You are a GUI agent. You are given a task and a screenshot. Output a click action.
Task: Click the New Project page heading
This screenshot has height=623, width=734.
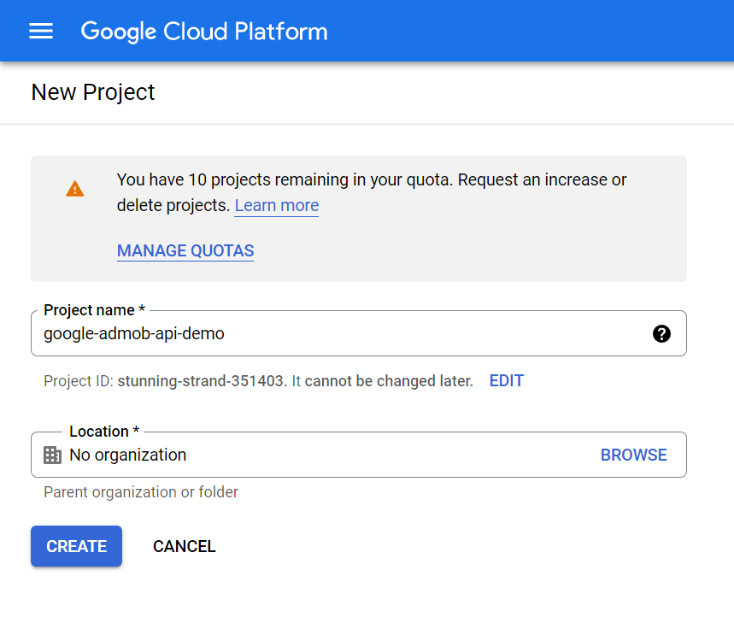pos(92,92)
